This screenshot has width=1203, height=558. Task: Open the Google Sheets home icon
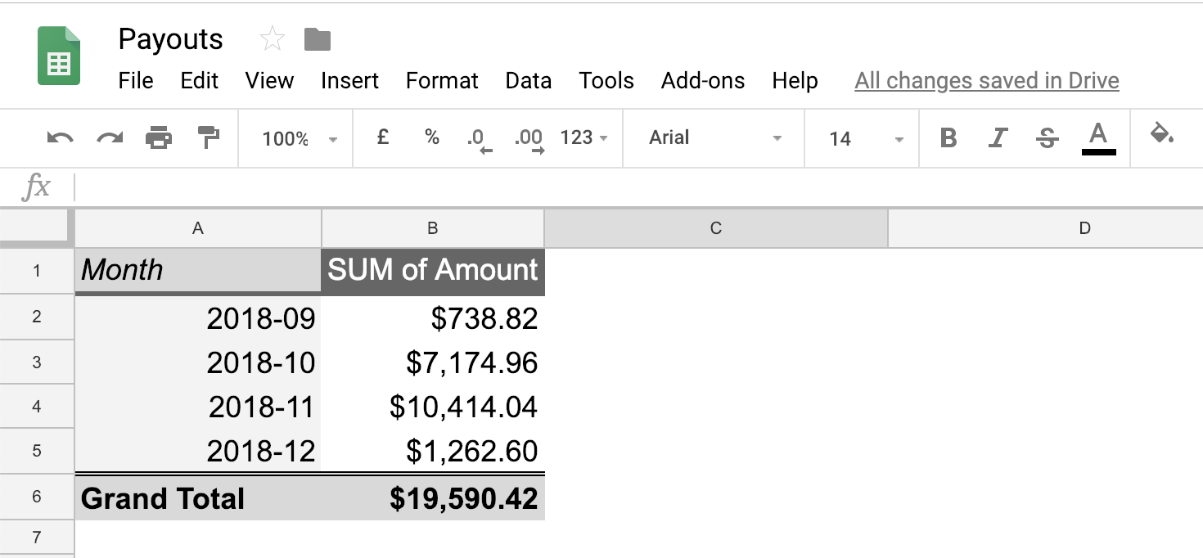(x=59, y=56)
